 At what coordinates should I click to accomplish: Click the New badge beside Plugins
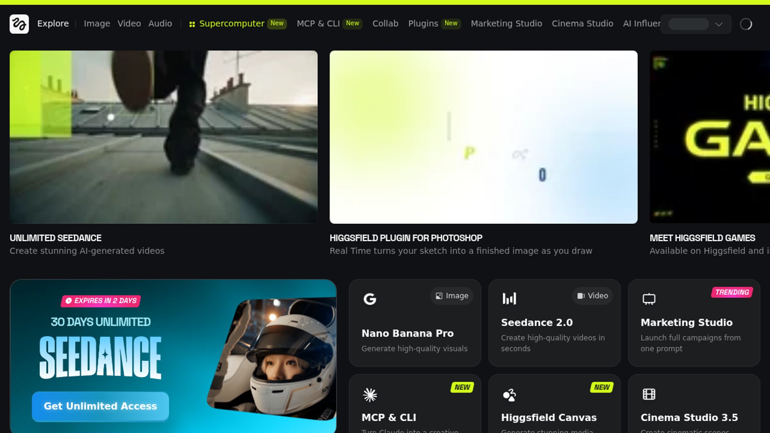(451, 24)
